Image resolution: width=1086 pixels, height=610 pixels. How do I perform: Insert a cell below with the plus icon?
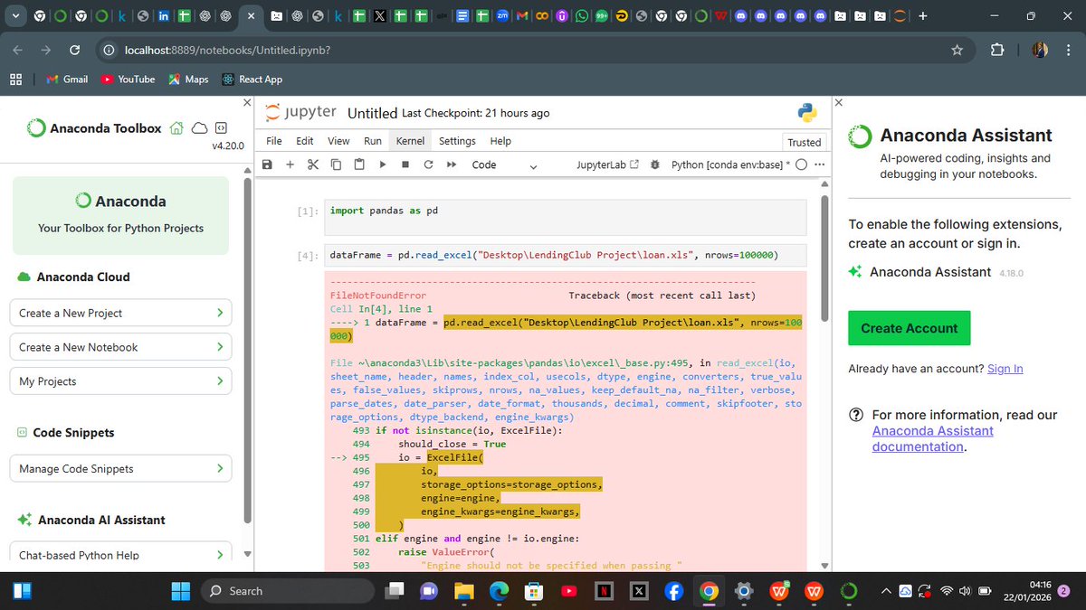tap(290, 164)
